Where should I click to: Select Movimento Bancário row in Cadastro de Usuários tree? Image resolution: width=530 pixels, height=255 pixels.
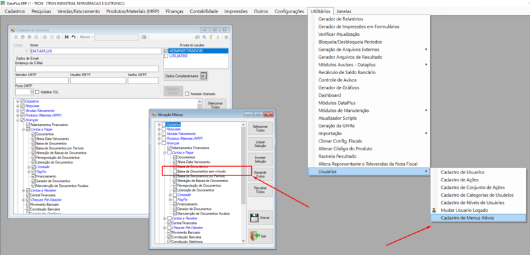(x=44, y=205)
